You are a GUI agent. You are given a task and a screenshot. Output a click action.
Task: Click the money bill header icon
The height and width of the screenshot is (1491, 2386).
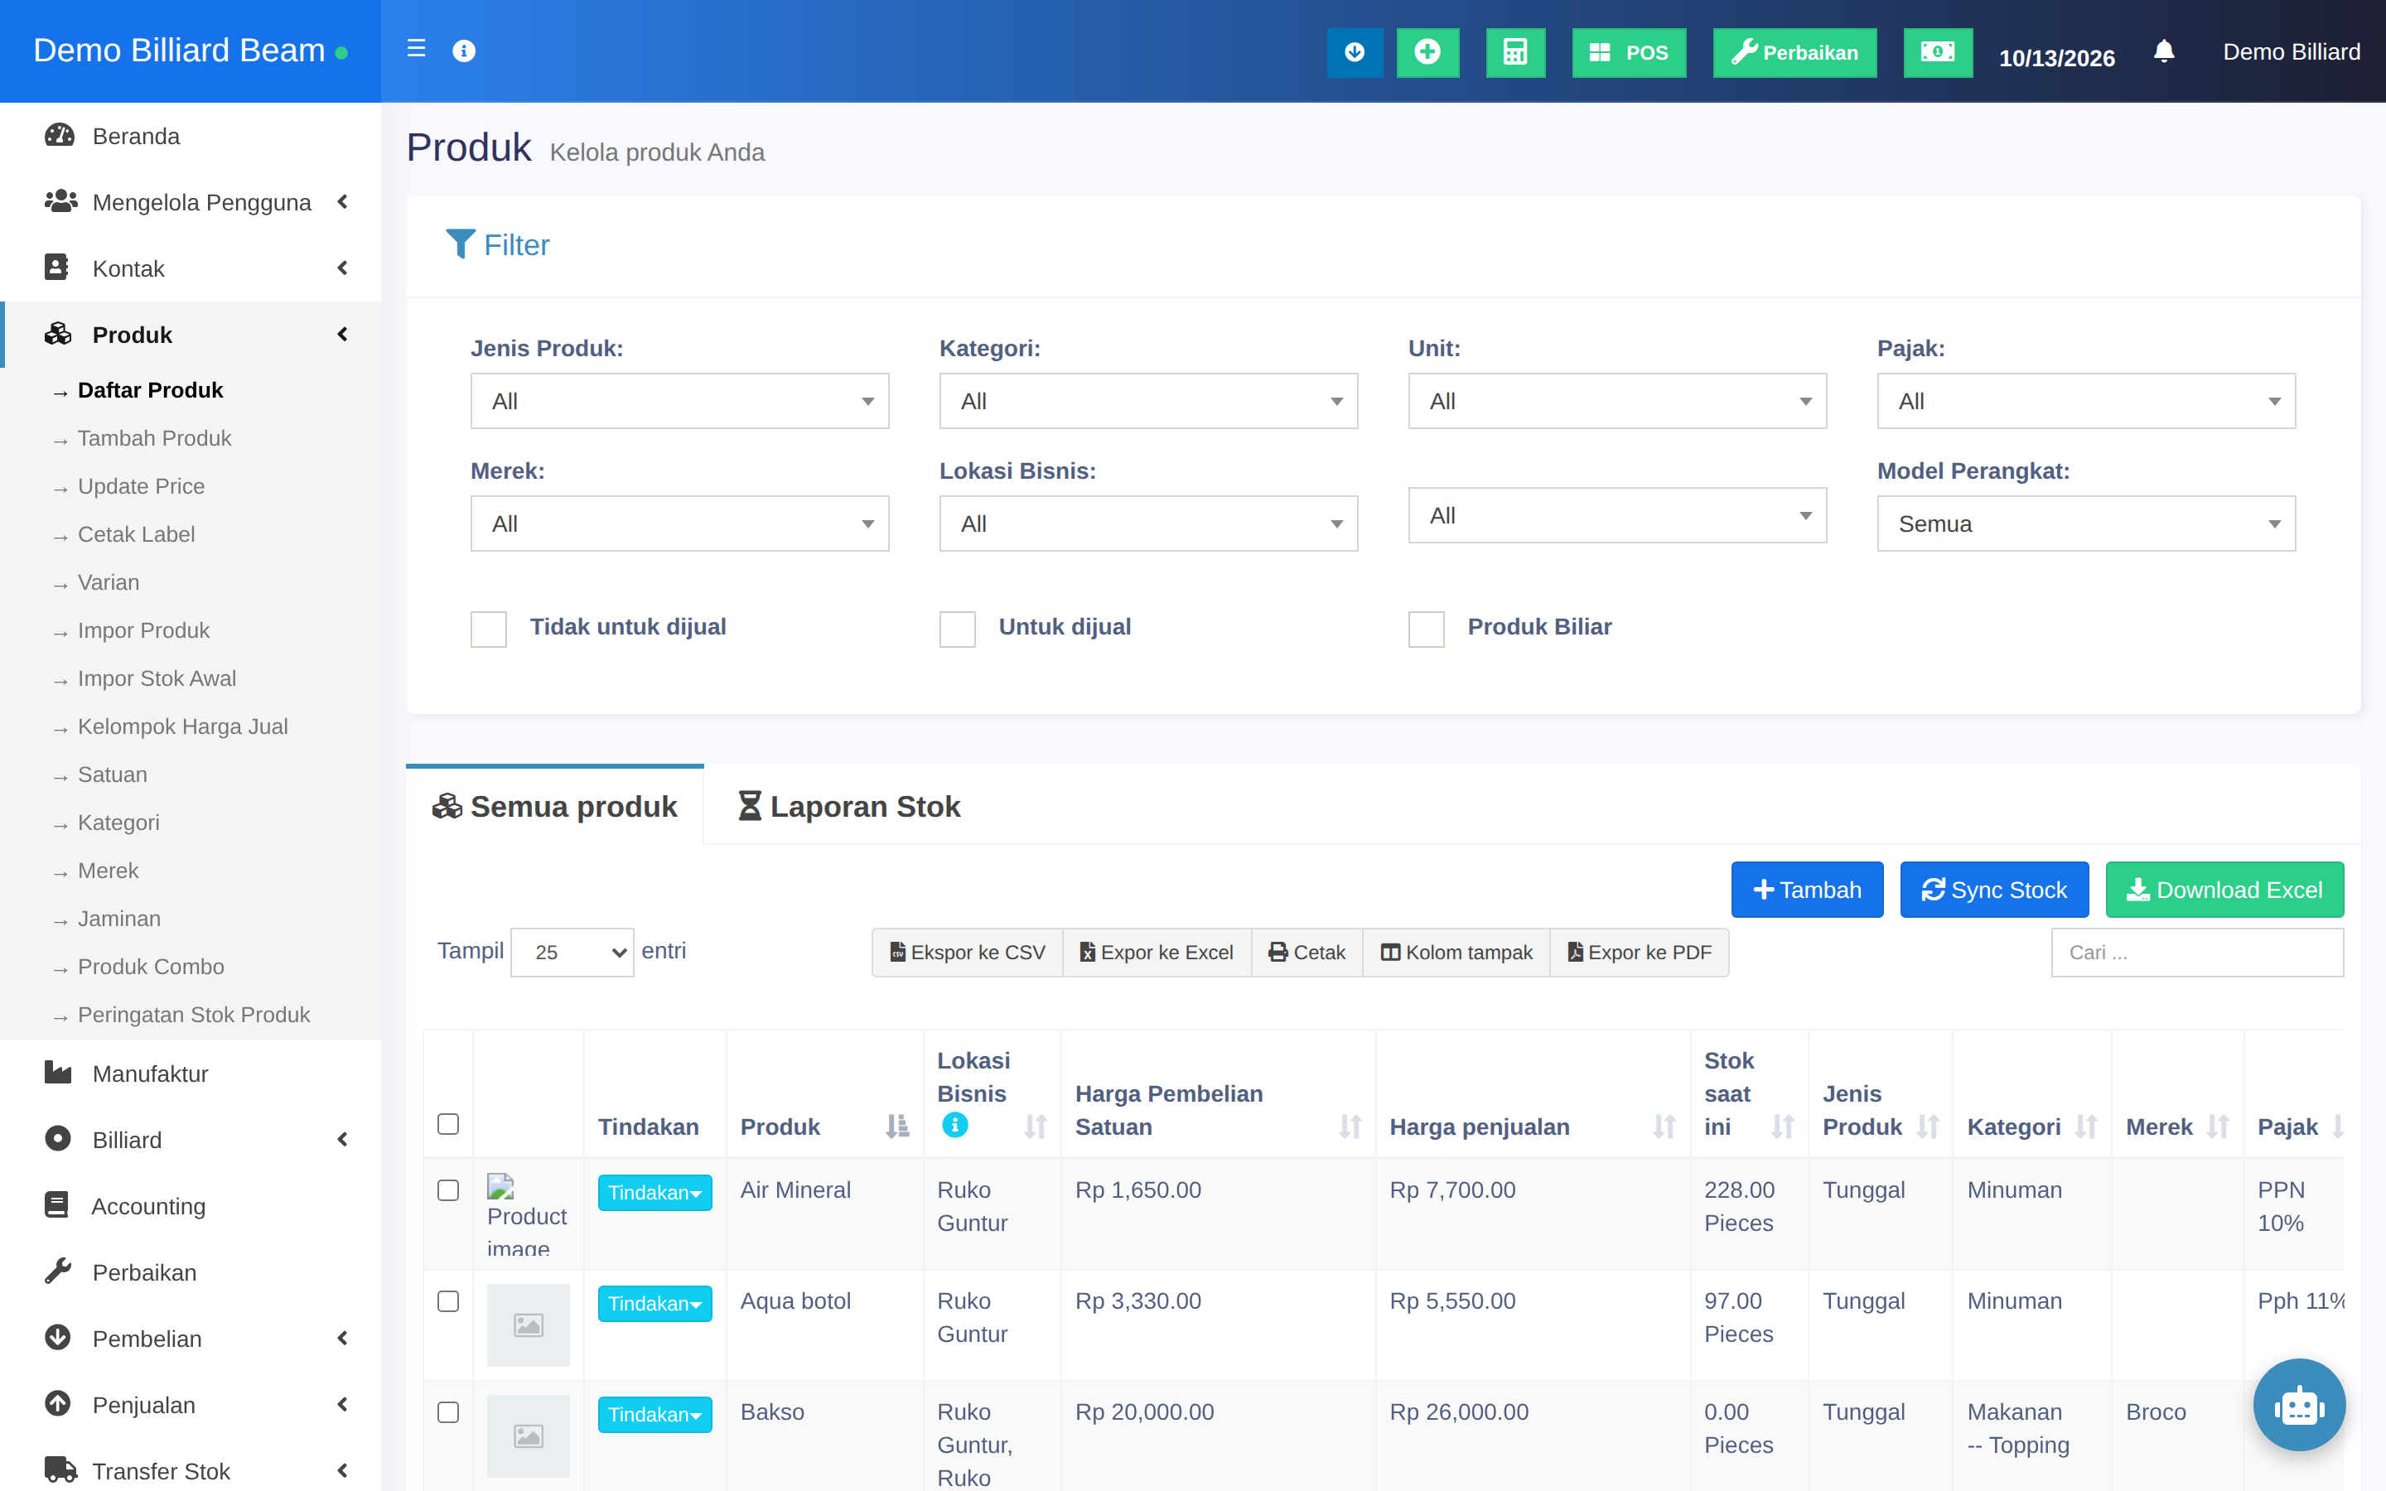[x=1938, y=52]
